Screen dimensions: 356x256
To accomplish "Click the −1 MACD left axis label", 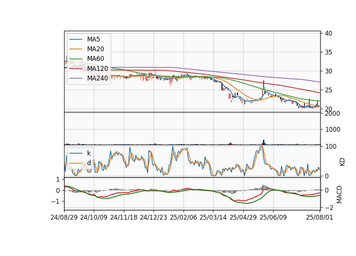I will click(x=55, y=201).
